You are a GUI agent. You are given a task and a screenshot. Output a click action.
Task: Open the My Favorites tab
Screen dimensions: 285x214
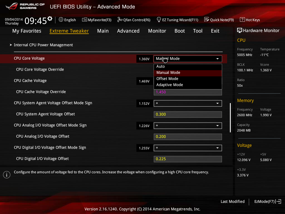(27, 31)
